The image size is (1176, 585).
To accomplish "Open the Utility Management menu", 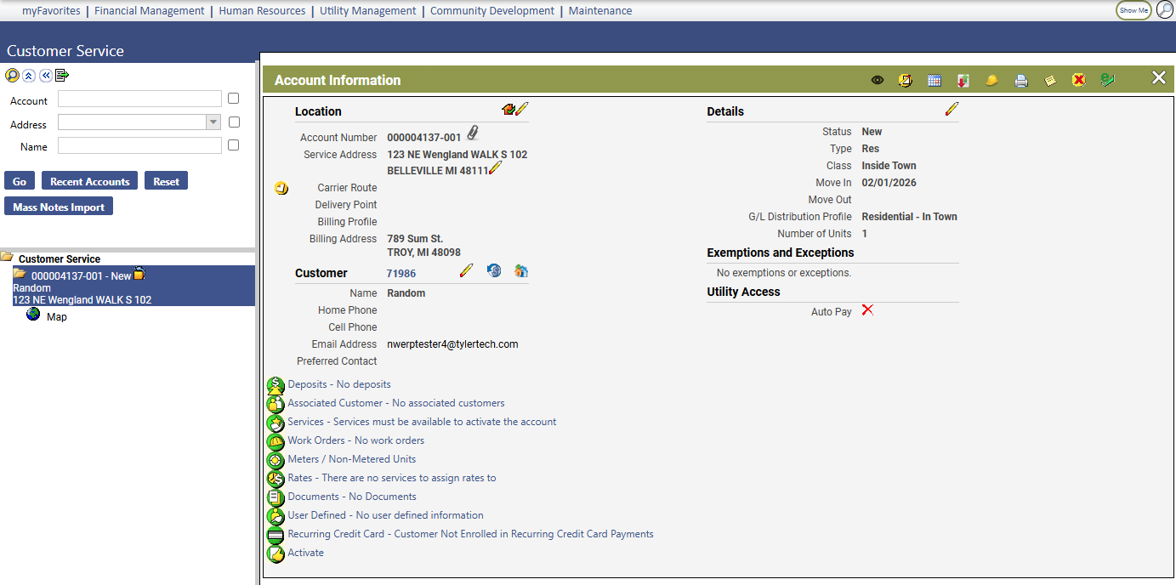I will [x=367, y=11].
